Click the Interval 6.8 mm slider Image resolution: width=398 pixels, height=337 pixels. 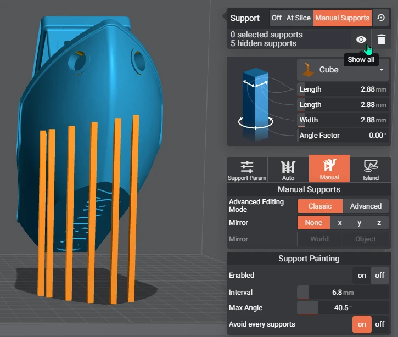coord(343,293)
